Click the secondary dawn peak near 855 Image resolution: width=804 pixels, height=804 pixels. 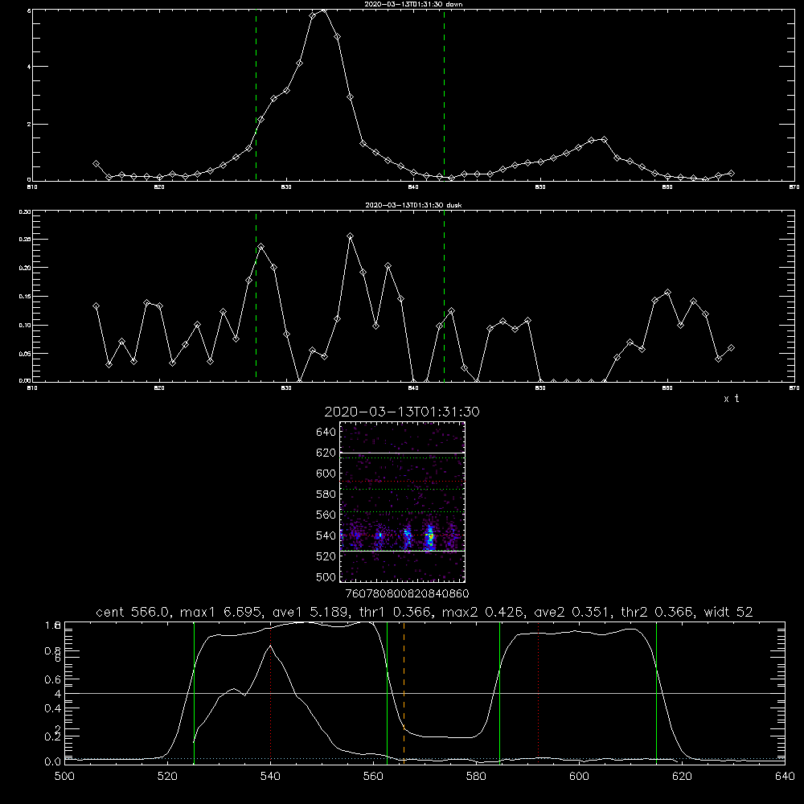tap(604, 139)
